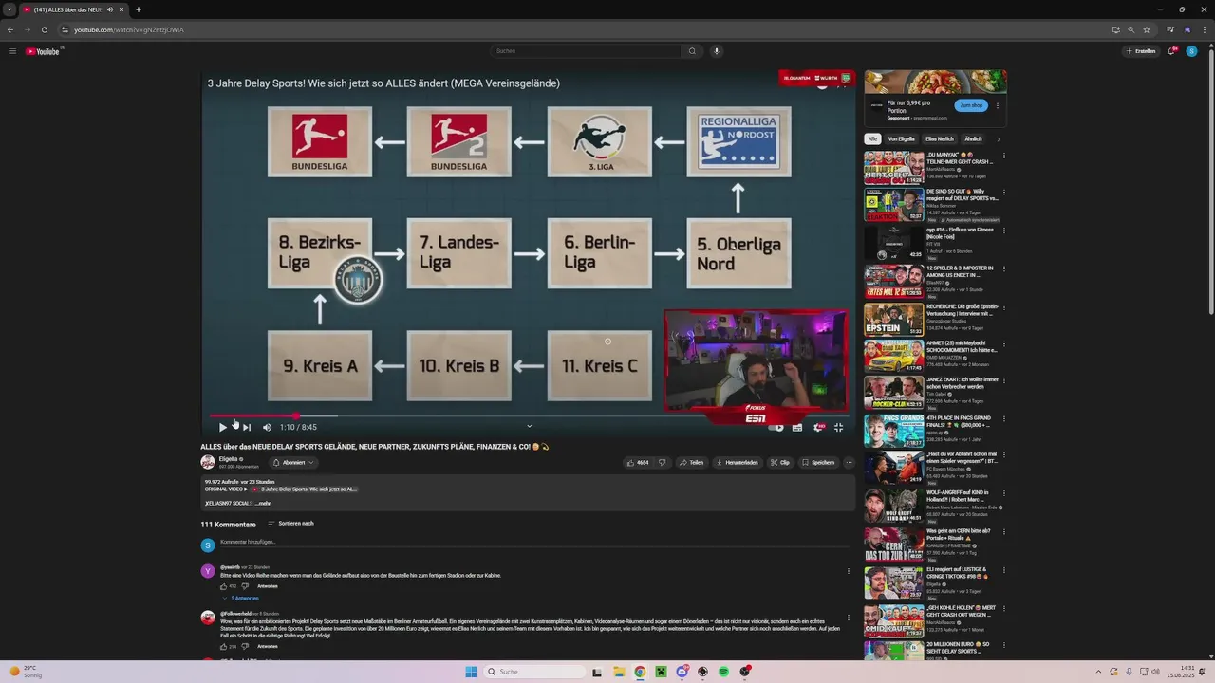Open the DU MANYAK recommended video thumbnail
This screenshot has width=1215, height=683.
click(893, 167)
